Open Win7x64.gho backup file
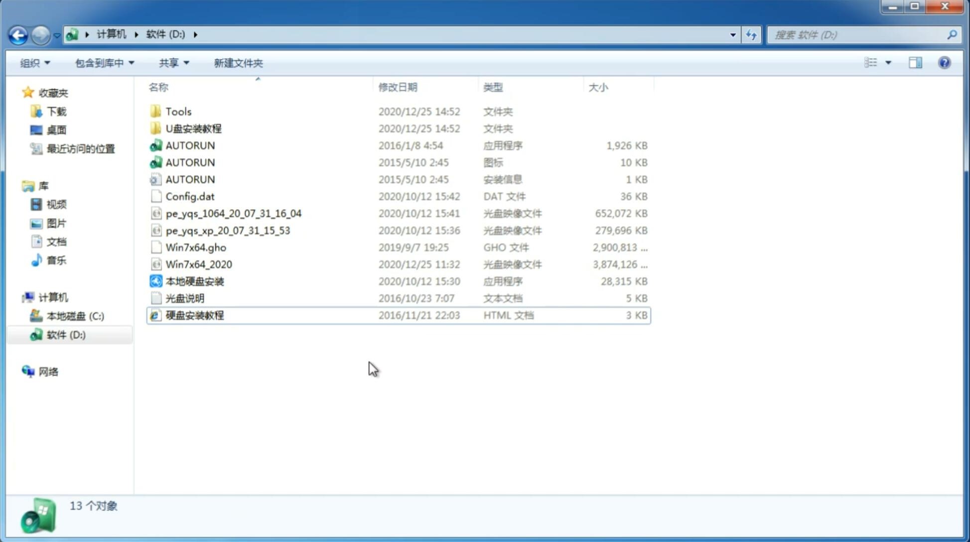The width and height of the screenshot is (970, 542). tap(196, 247)
